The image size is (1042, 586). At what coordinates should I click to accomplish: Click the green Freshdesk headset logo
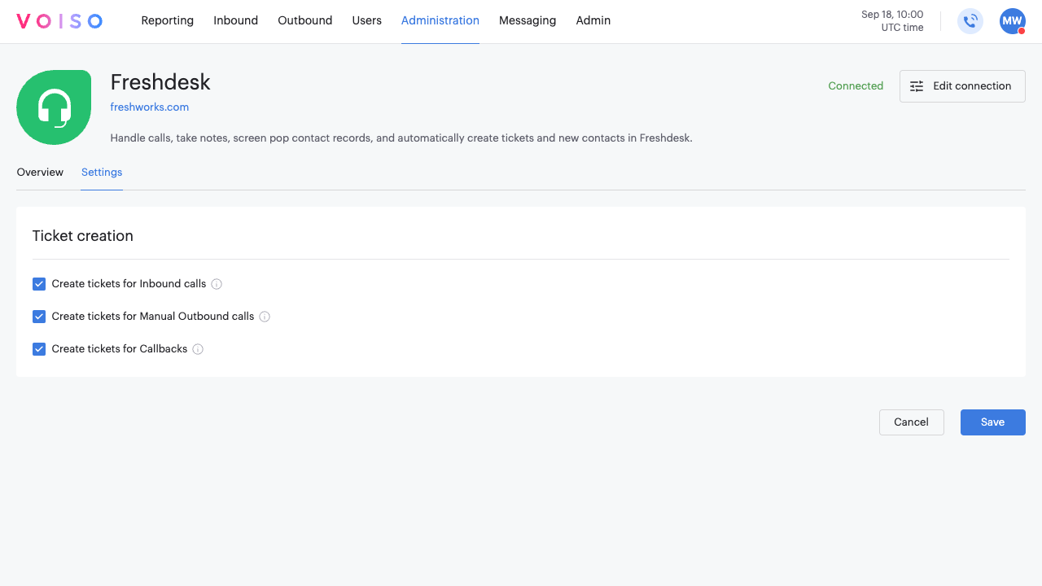tap(54, 107)
